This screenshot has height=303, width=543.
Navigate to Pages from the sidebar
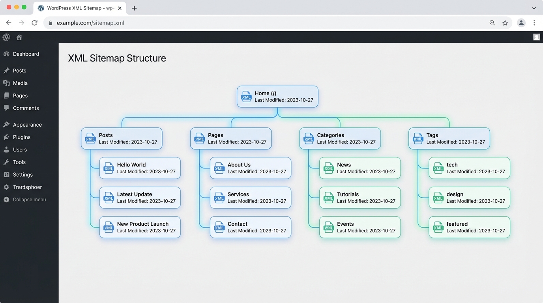coord(21,95)
